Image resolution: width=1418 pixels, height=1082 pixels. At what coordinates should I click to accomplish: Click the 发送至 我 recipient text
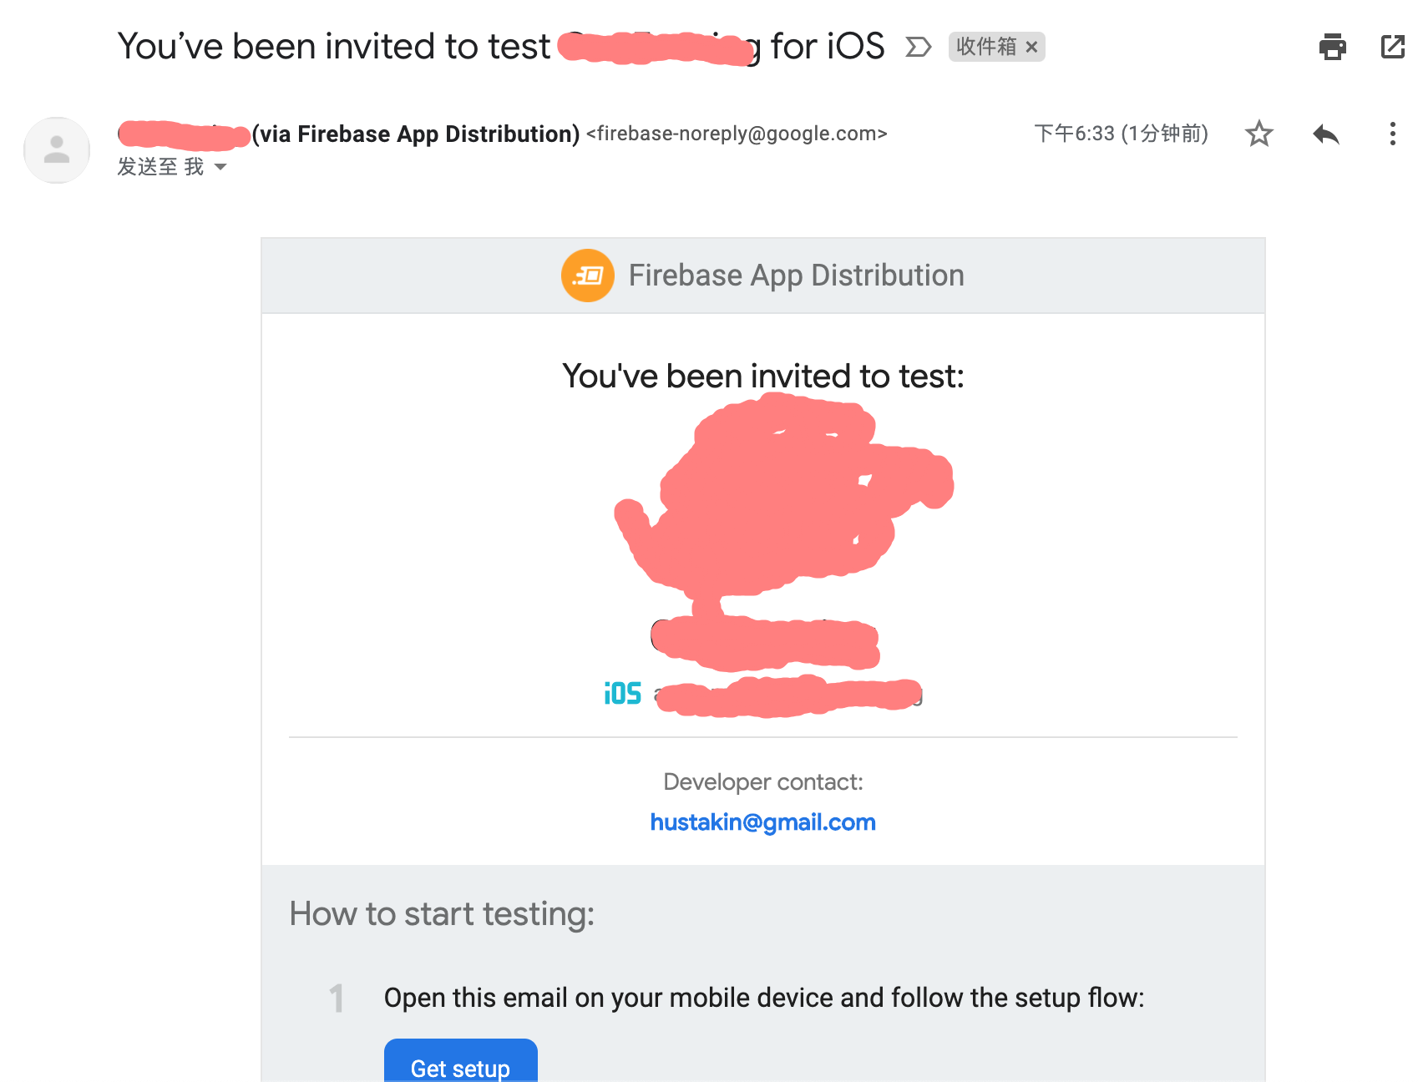point(160,167)
